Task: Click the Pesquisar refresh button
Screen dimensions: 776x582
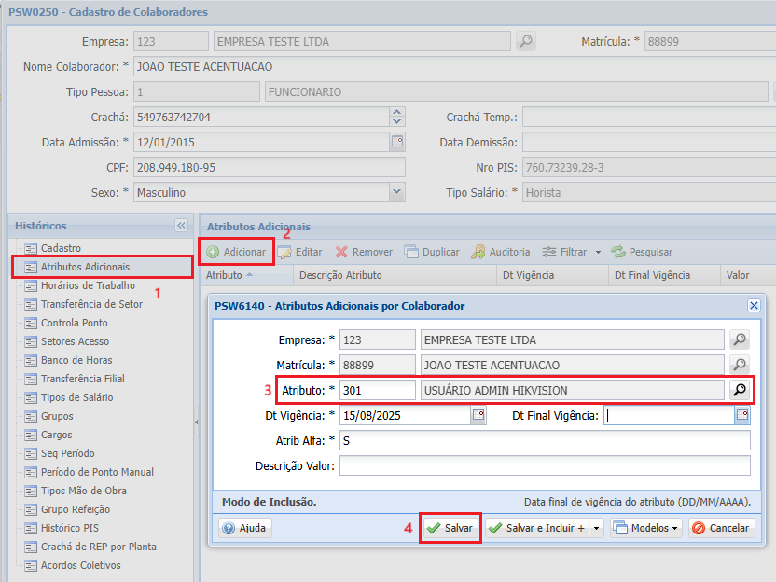Action: (642, 252)
